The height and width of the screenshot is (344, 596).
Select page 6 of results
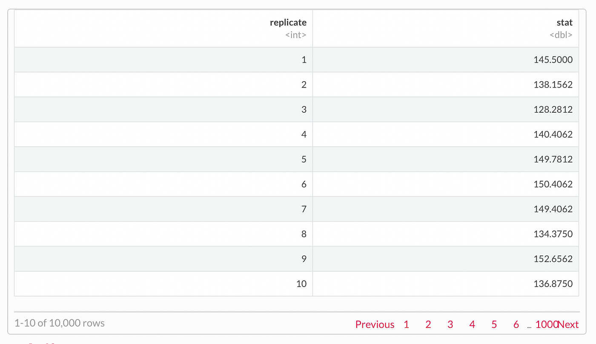tap(516, 324)
